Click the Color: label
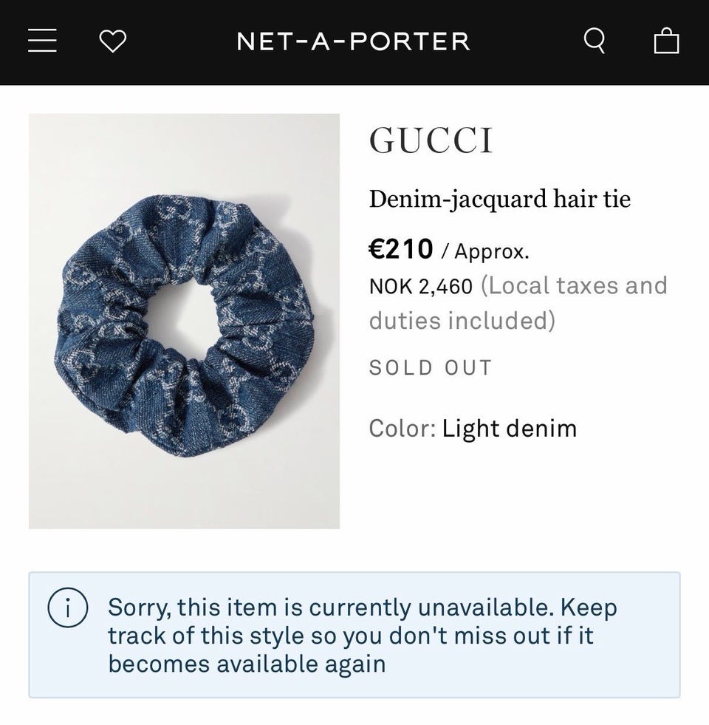 click(x=402, y=429)
